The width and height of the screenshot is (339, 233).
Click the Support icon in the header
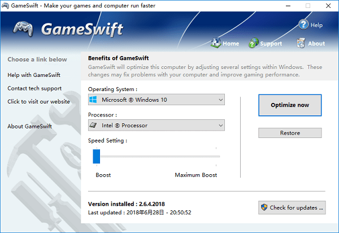pos(254,43)
